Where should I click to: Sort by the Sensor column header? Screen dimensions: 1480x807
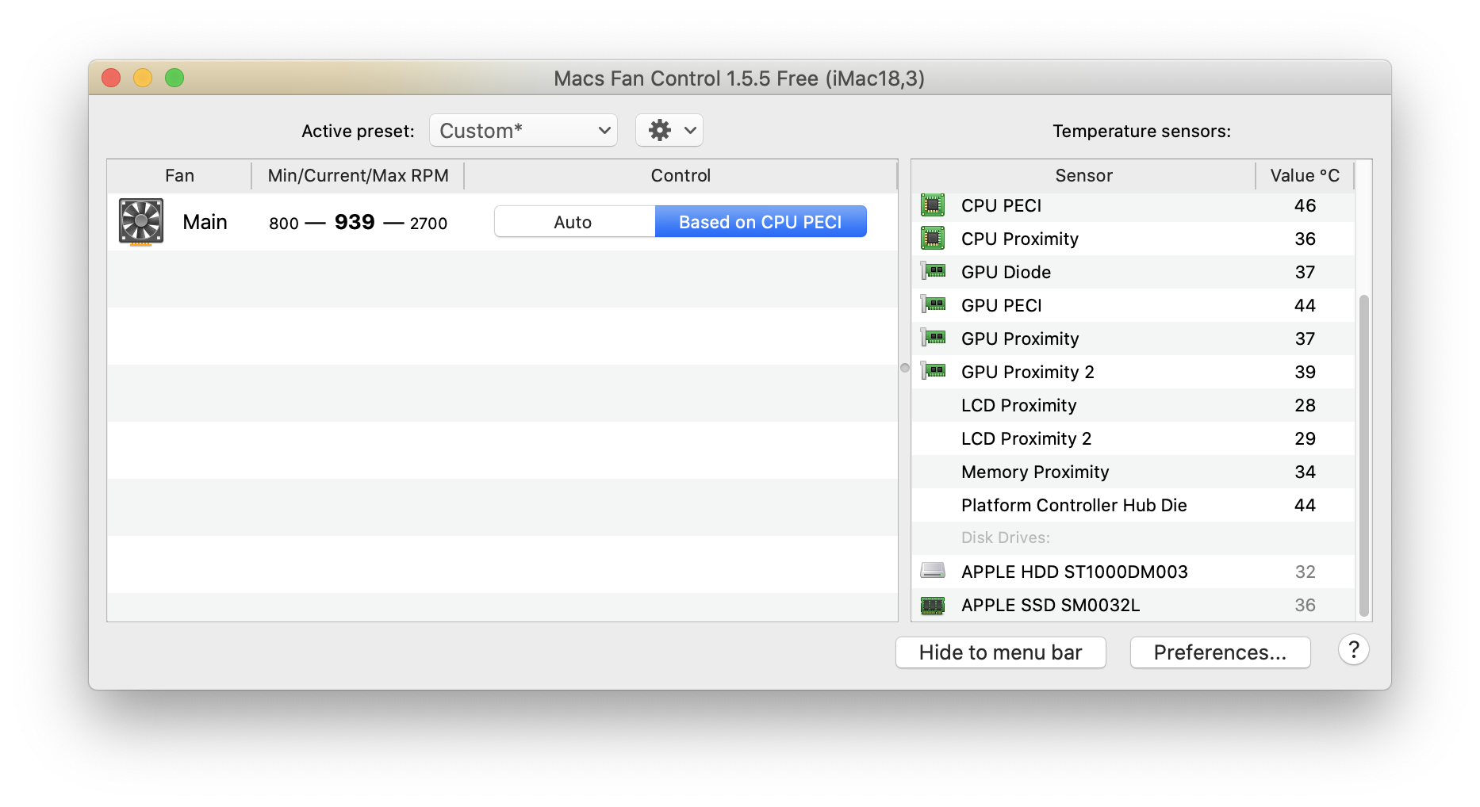click(x=1083, y=176)
